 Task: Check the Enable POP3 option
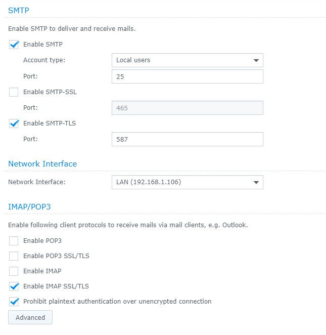[x=14, y=241]
